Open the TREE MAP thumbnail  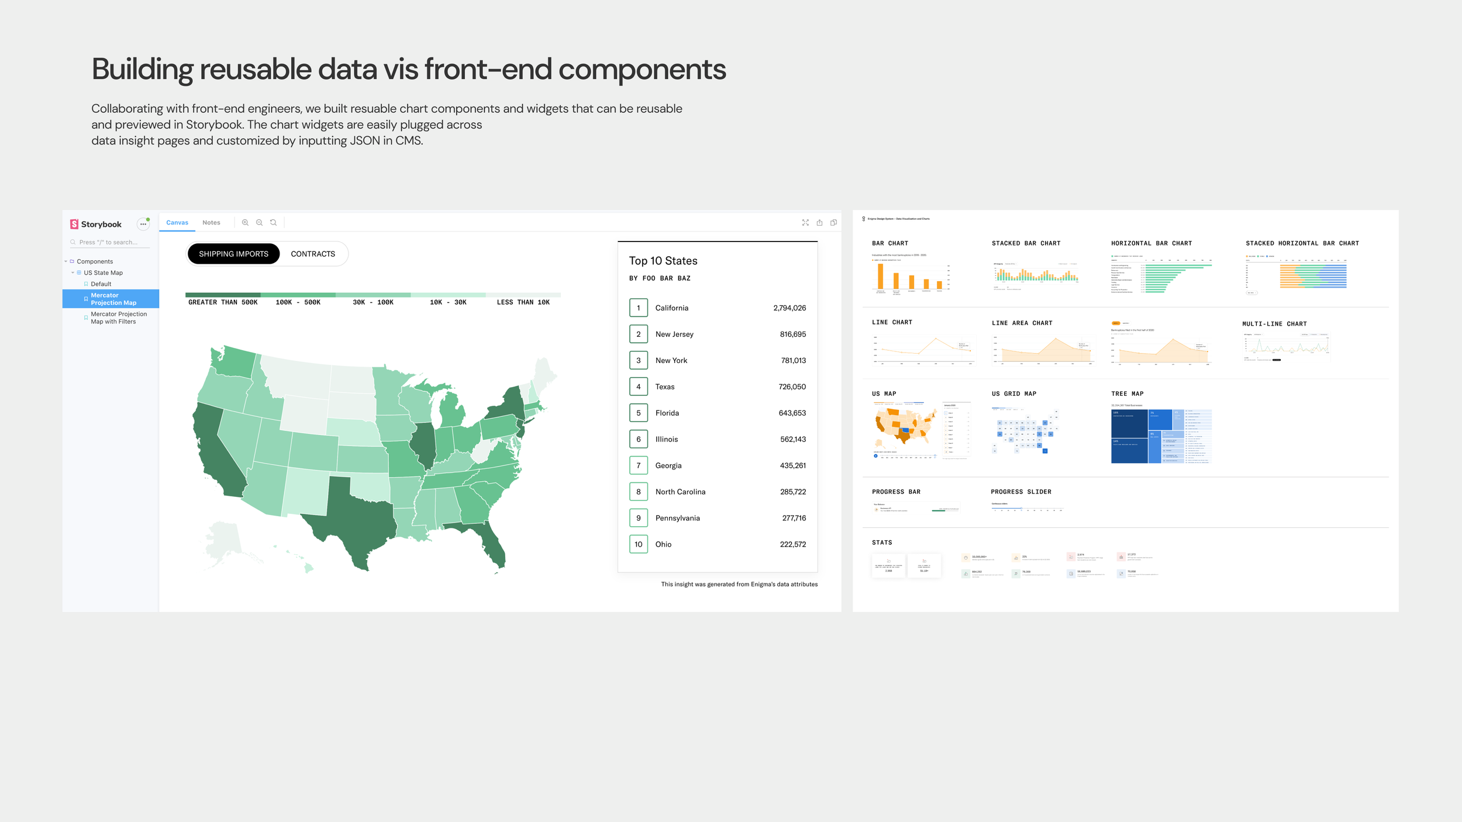click(1161, 434)
